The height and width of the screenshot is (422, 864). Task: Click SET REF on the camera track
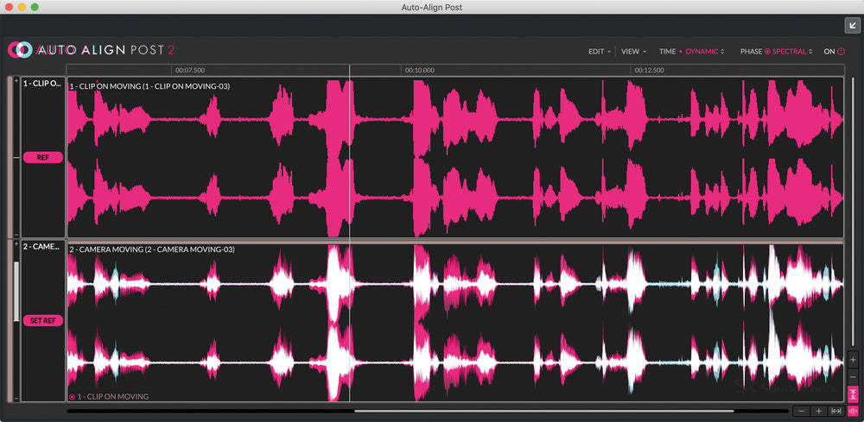pyautogui.click(x=43, y=321)
